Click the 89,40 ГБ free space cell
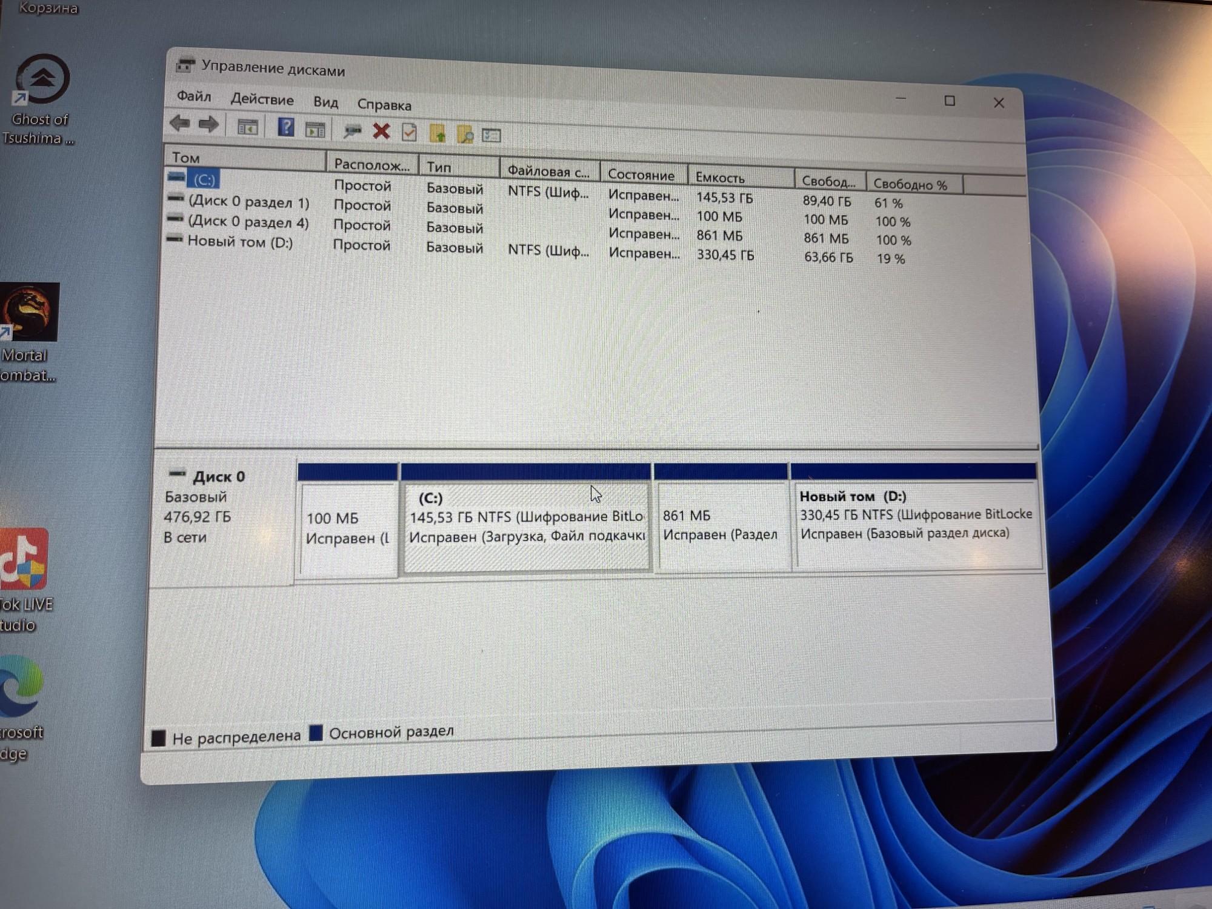1212x909 pixels. [827, 201]
